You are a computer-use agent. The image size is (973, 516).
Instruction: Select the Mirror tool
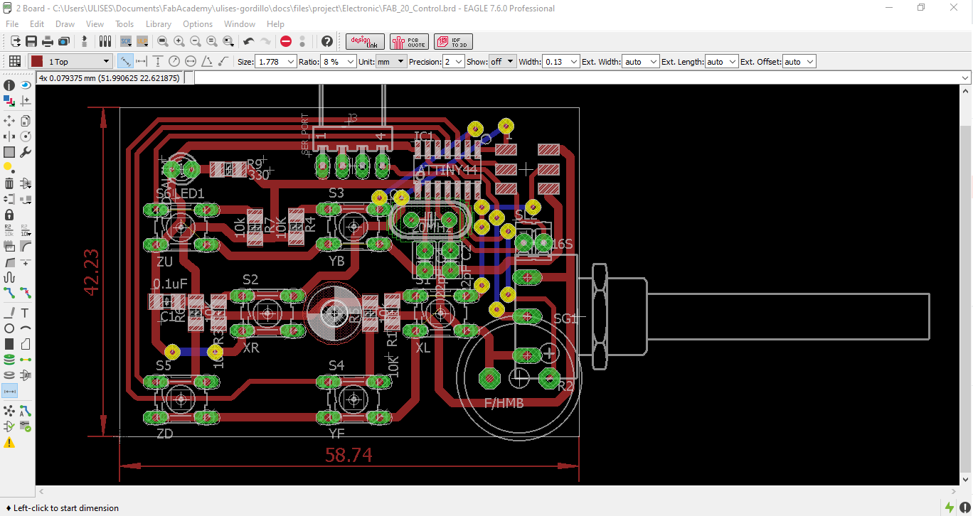tap(9, 136)
